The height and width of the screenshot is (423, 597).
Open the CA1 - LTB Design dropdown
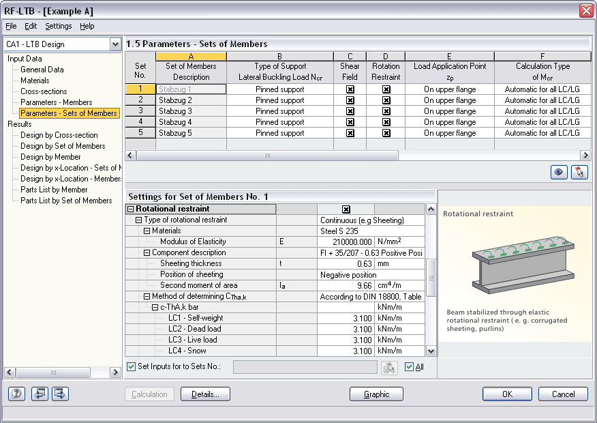pyautogui.click(x=115, y=44)
